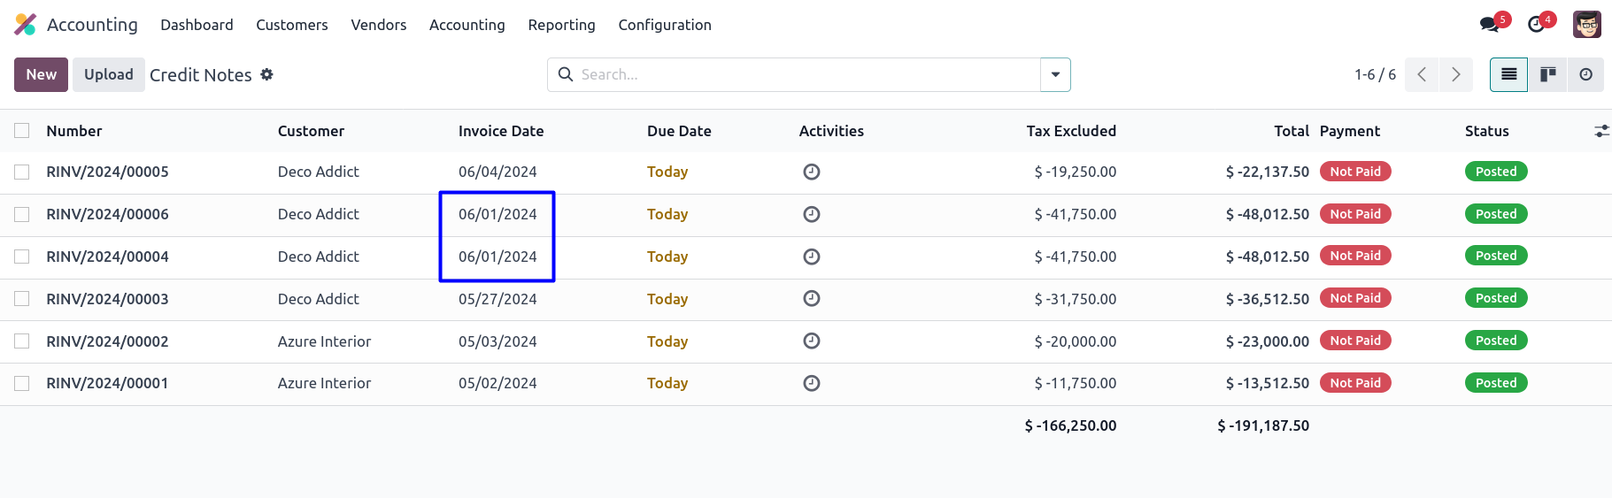Open the activities clock notification icon

tap(1537, 25)
